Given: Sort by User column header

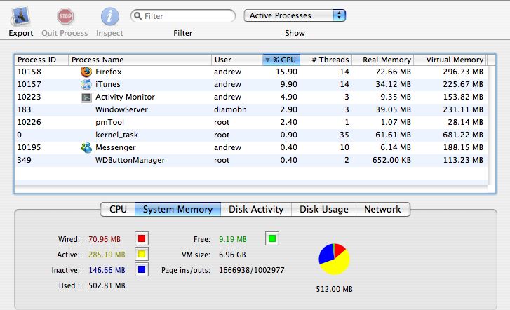Looking at the screenshot, I should coord(237,60).
